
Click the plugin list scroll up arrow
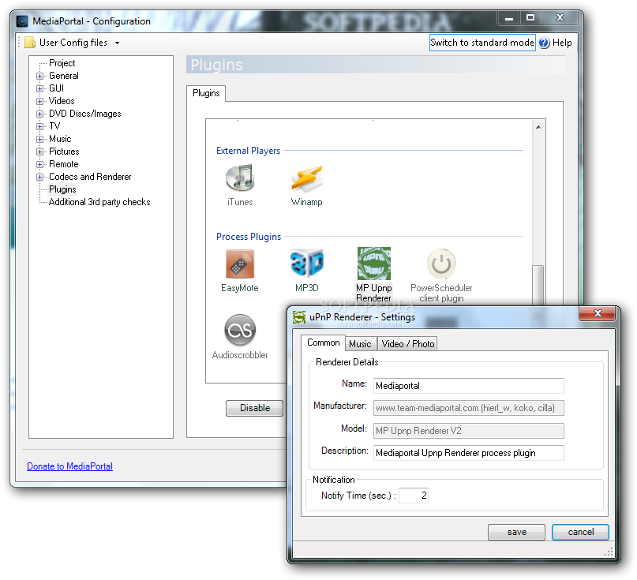538,127
